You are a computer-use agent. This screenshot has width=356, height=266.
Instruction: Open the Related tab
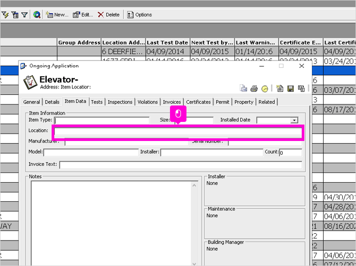pos(267,102)
